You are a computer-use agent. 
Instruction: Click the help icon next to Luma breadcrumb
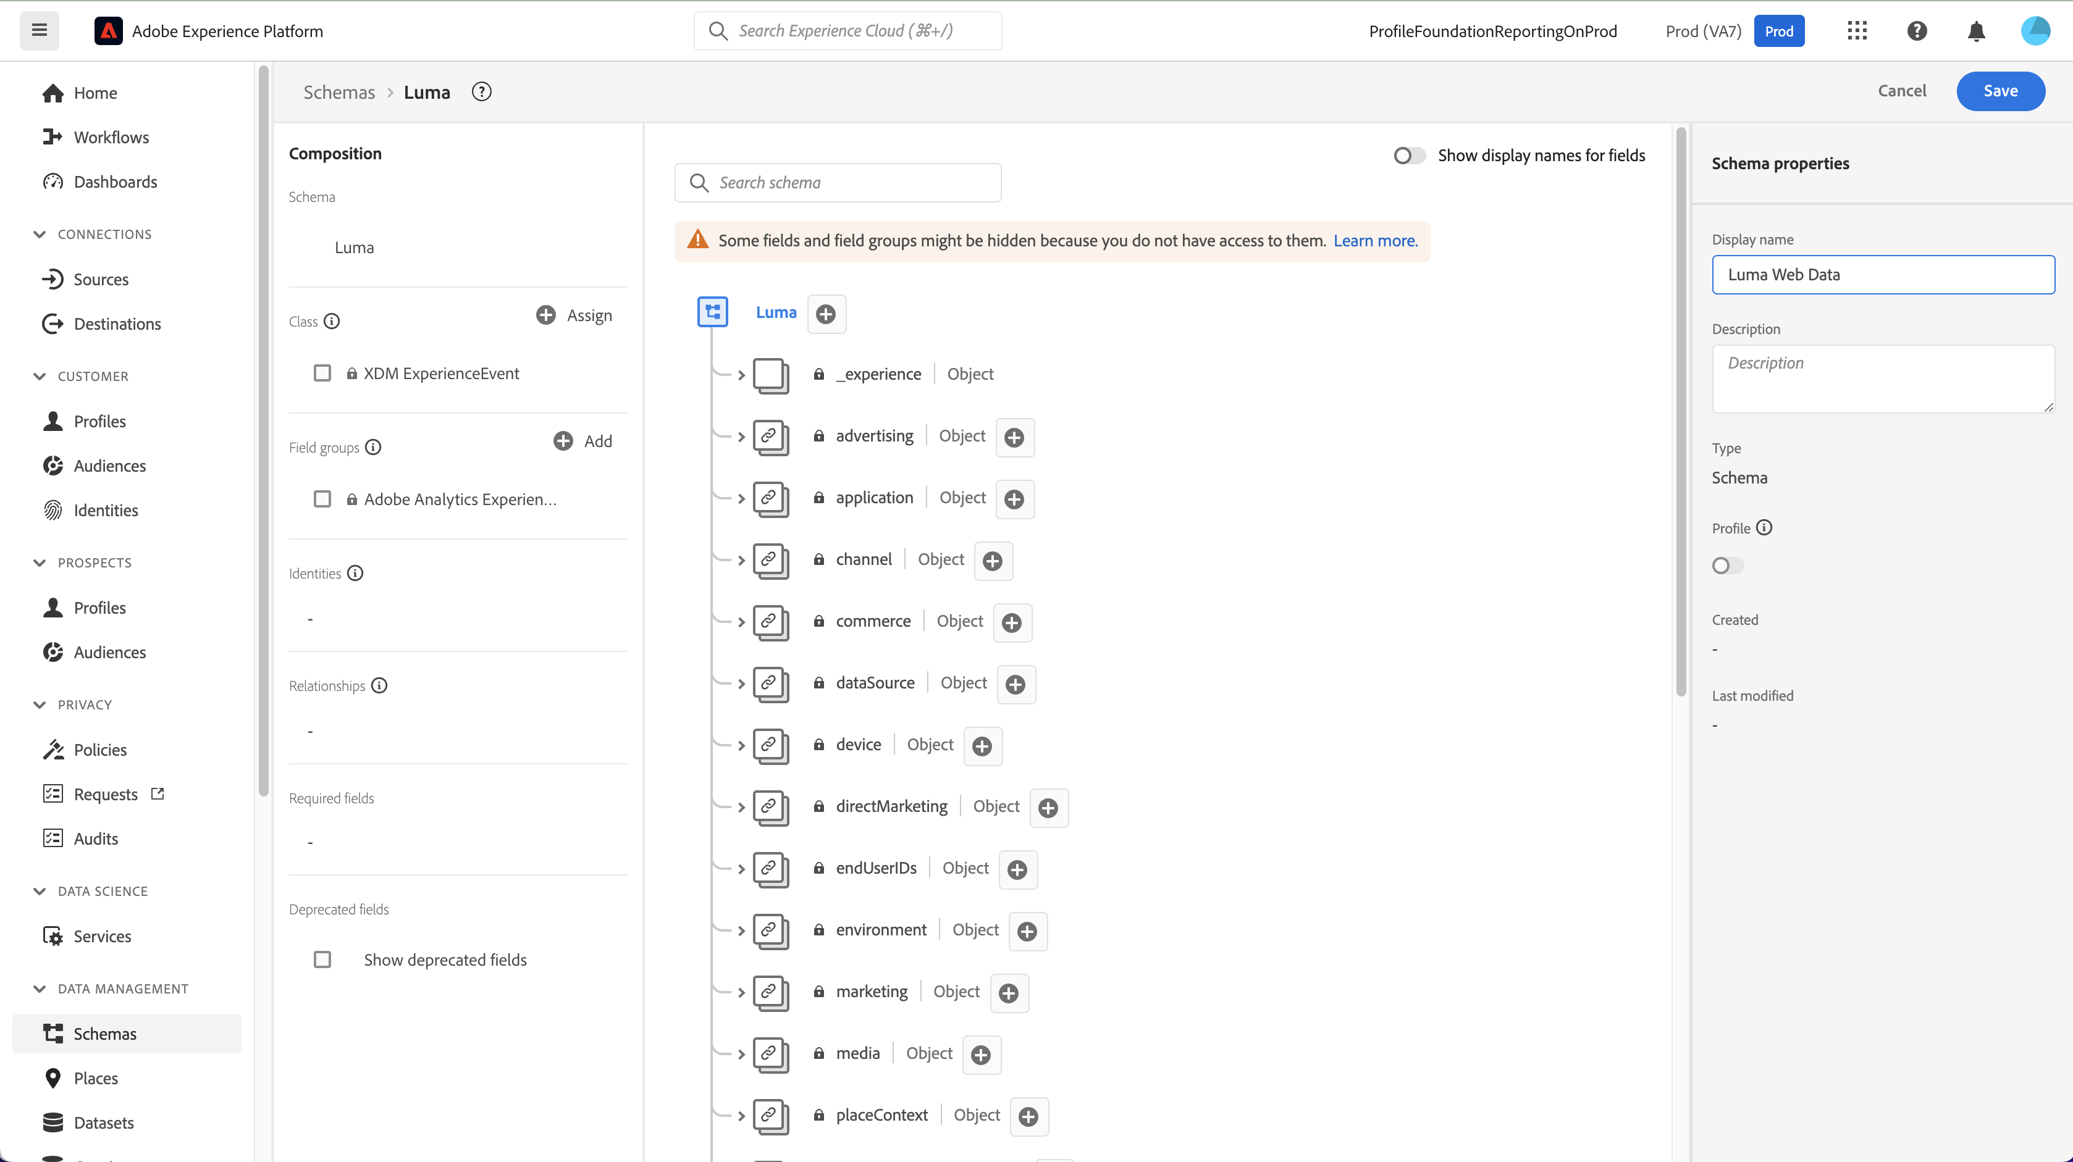pyautogui.click(x=481, y=91)
